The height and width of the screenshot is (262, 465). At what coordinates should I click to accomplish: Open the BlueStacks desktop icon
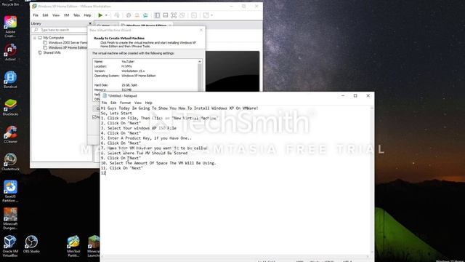click(x=10, y=107)
